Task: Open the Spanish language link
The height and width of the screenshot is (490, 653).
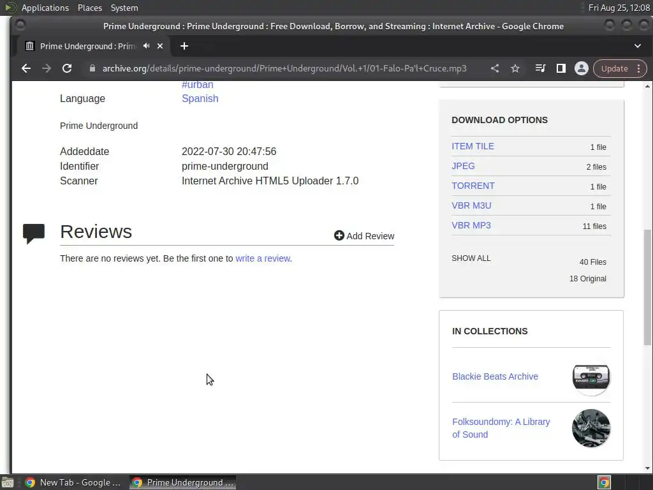Action: pos(200,98)
